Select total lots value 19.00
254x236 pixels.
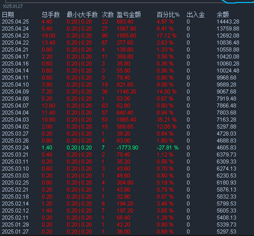pos(48,35)
